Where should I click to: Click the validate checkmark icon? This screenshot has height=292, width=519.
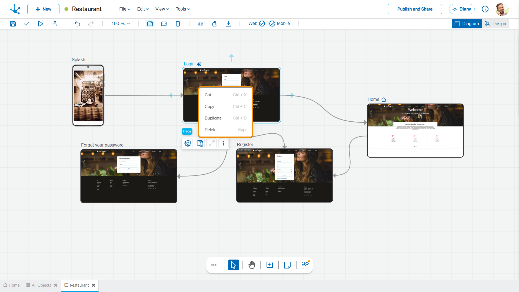pos(26,24)
